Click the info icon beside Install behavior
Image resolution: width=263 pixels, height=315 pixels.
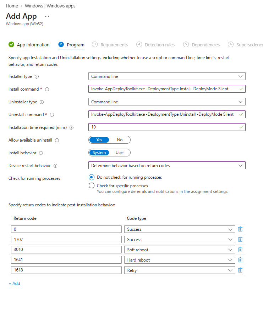tap(41, 153)
